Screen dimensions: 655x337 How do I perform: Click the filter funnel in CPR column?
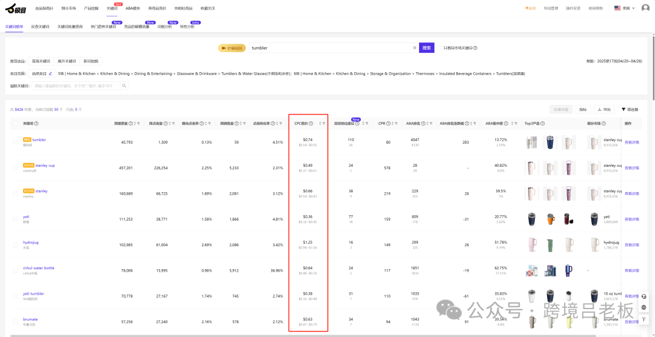(x=396, y=123)
